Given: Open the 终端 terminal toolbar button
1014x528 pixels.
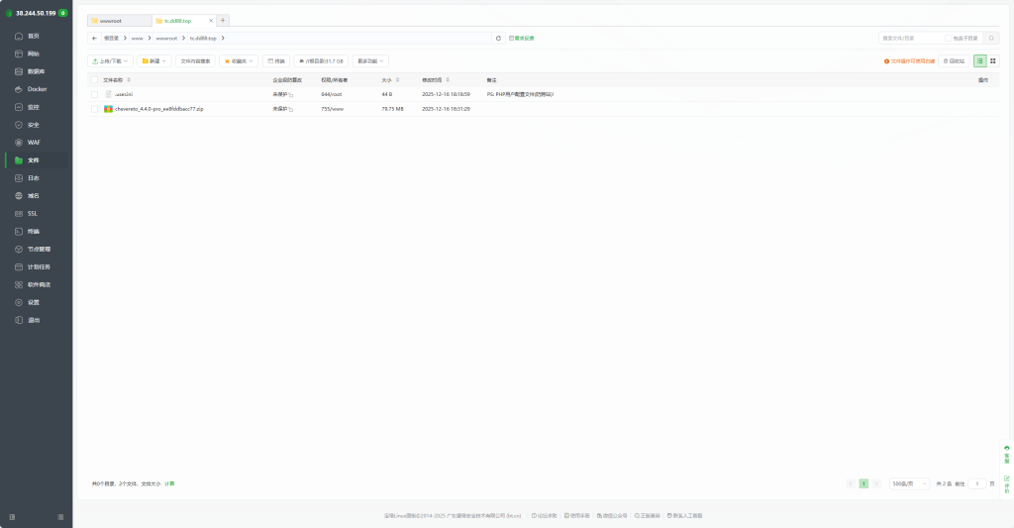Looking at the screenshot, I should 276,60.
